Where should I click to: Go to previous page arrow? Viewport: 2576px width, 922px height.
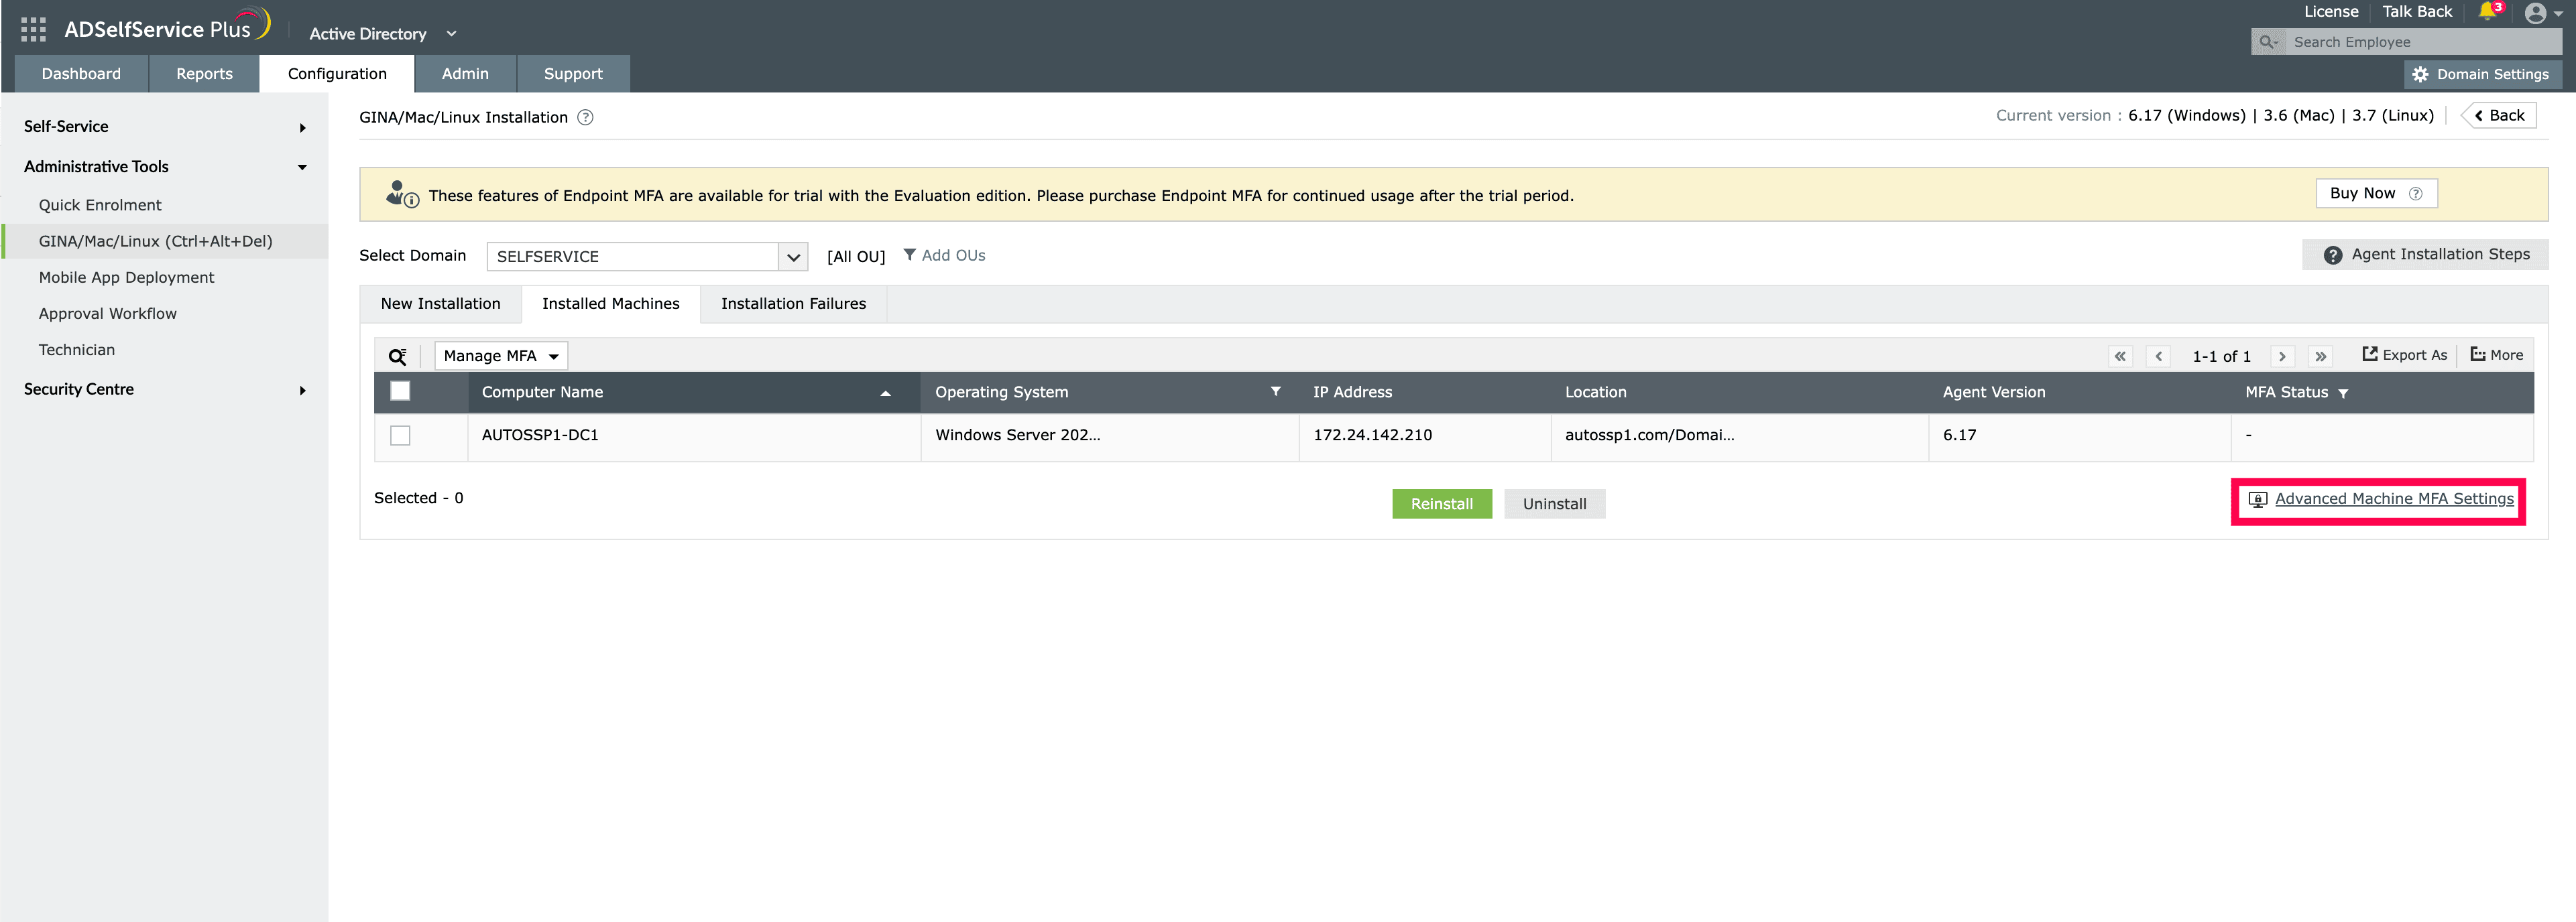click(2158, 356)
